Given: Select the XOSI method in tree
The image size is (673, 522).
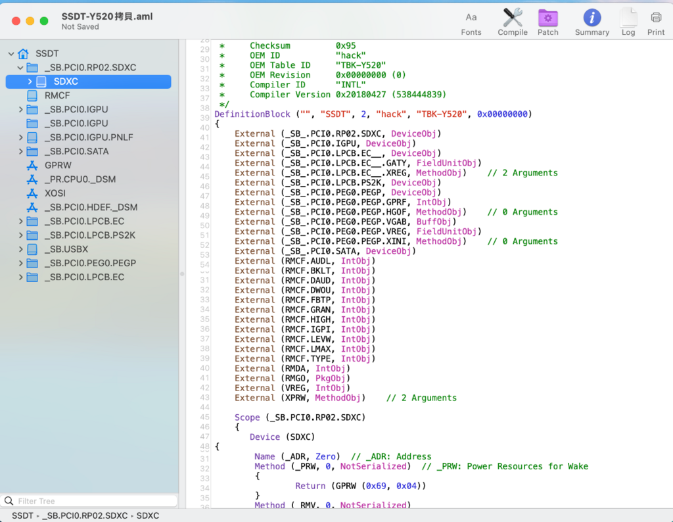Looking at the screenshot, I should 55,193.
